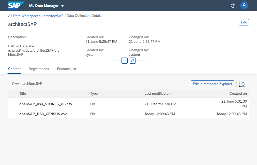Select the Content tab
Viewport: 257px width, 165px height.
14,69
